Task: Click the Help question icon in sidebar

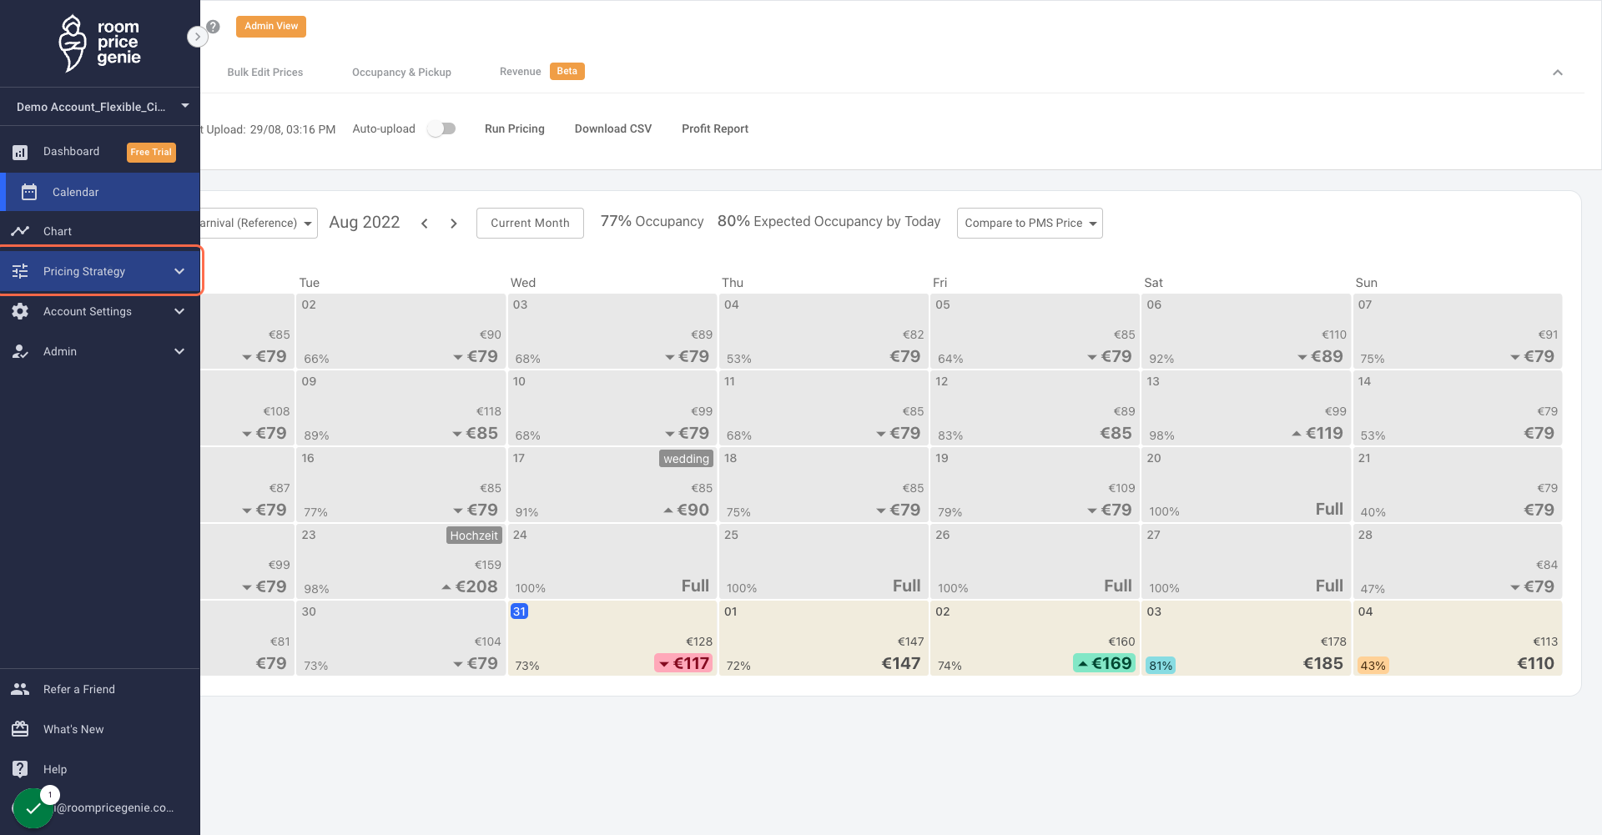Action: (x=20, y=769)
